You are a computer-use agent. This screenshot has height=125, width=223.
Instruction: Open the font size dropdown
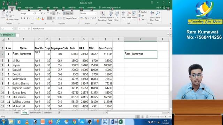click(39, 13)
